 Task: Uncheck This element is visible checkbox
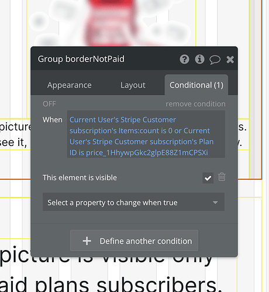[208, 178]
